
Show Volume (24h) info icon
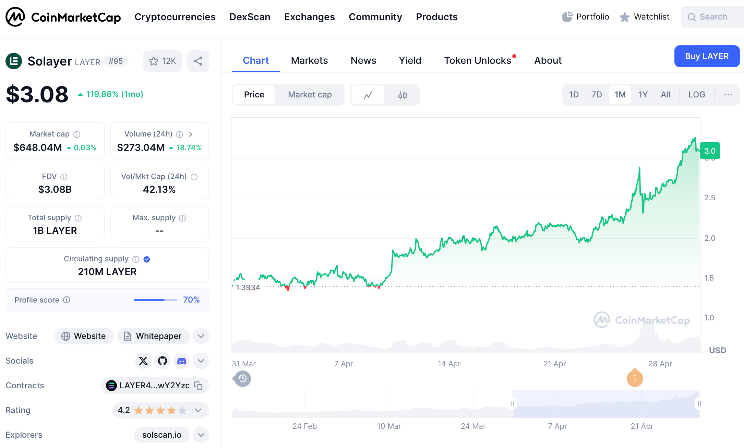coord(180,134)
